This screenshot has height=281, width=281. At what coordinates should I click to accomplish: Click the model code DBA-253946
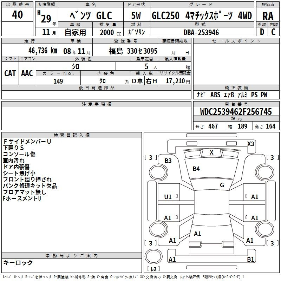201,32
